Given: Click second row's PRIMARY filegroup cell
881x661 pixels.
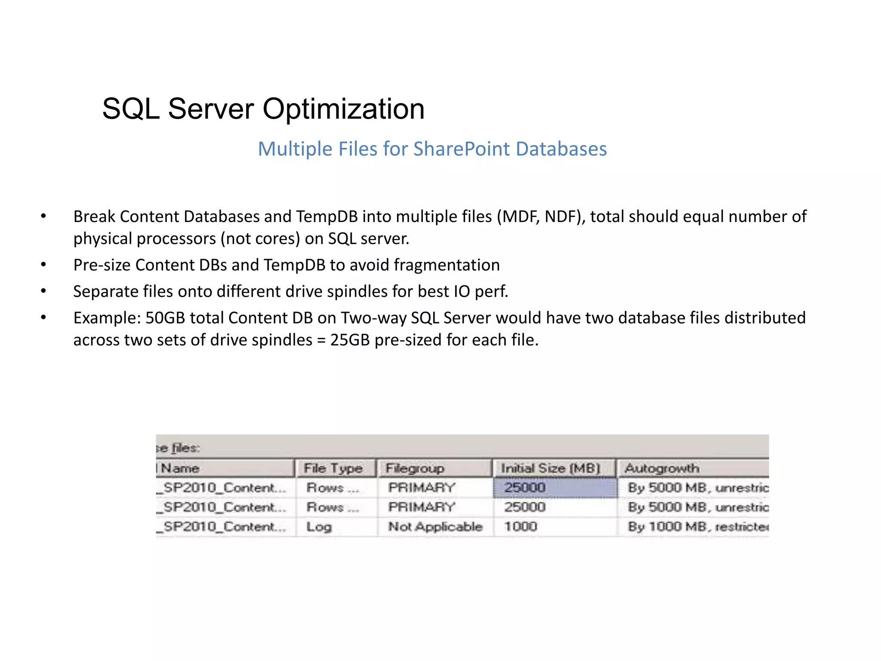Looking at the screenshot, I should click(435, 507).
